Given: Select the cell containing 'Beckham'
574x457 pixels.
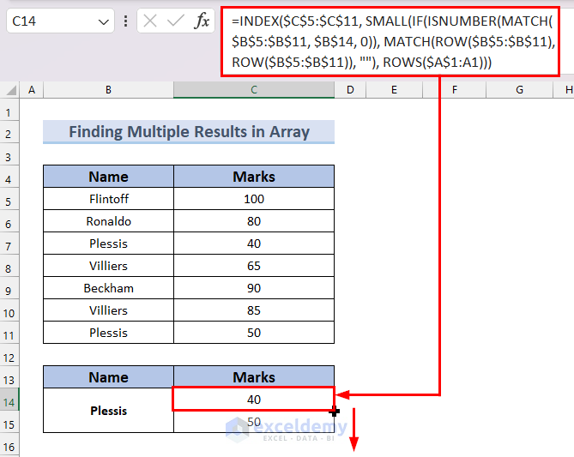Looking at the screenshot, I should coord(108,288).
